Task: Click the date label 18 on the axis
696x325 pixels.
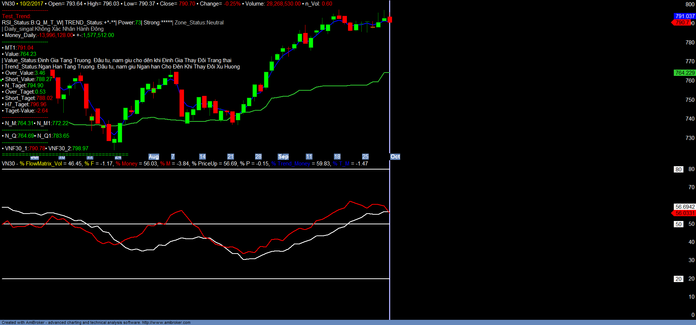Action: [337, 157]
